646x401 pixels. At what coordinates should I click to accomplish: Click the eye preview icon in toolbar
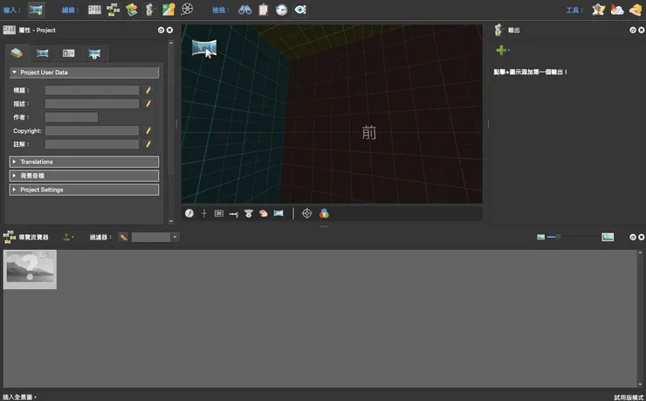tap(300, 10)
